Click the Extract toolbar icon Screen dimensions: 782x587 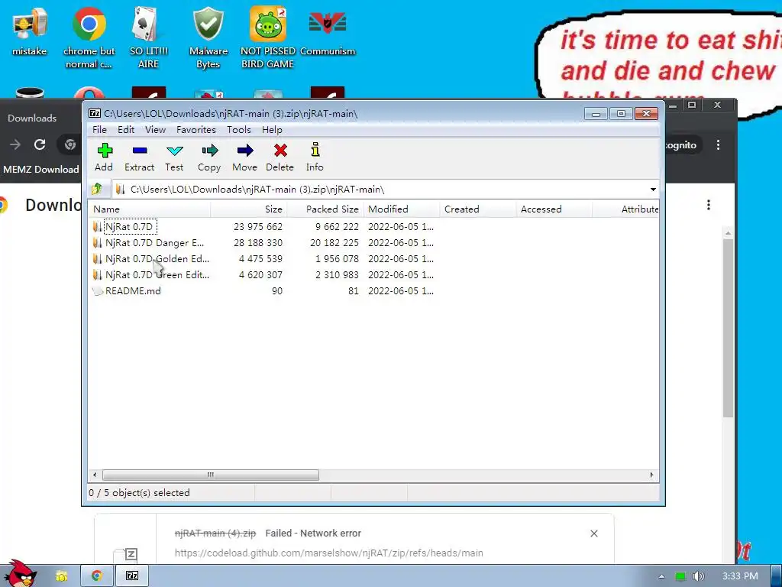[139, 157]
